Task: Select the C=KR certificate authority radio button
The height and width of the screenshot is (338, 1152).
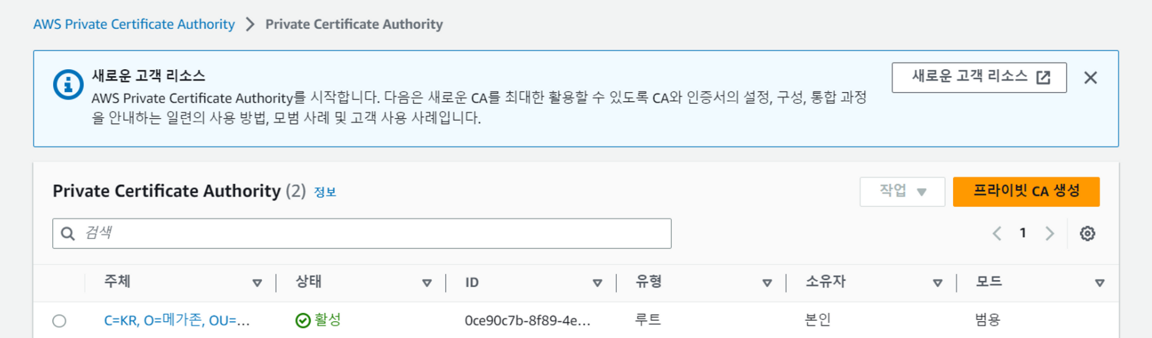Action: (x=59, y=321)
